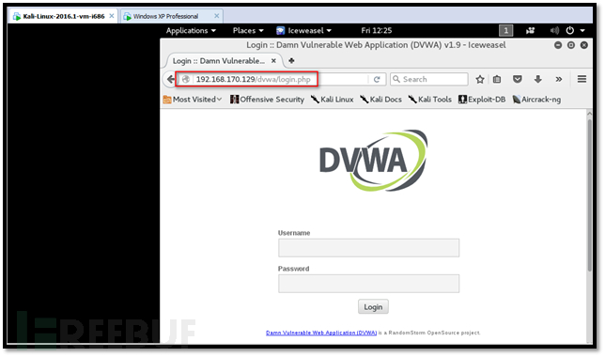Image resolution: width=605 pixels, height=357 pixels.
Task: Maximize the Iceweasel window
Action: [571, 45]
